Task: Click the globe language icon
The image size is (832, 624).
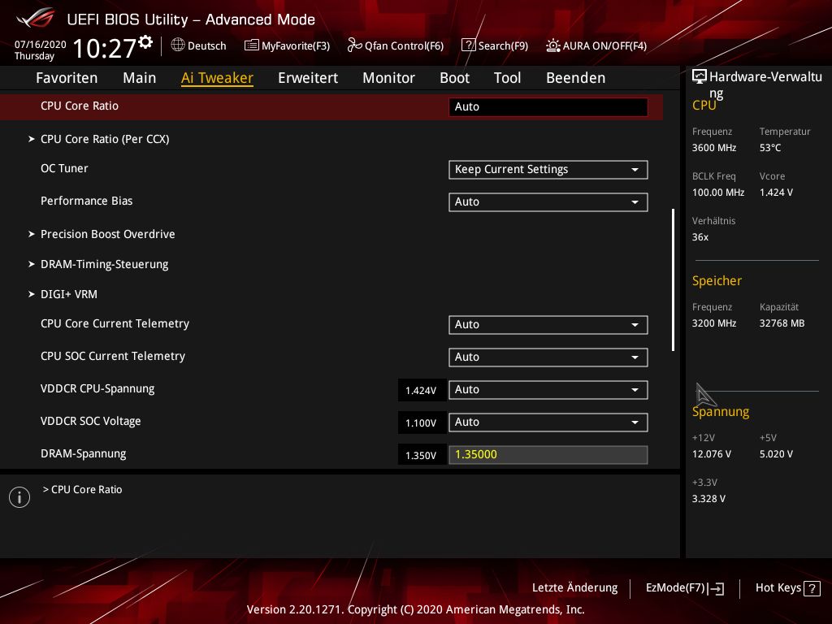Action: [x=178, y=45]
